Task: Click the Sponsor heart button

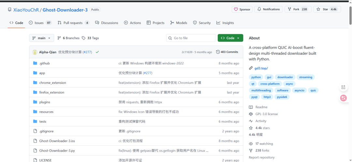Action: (x=242, y=9)
